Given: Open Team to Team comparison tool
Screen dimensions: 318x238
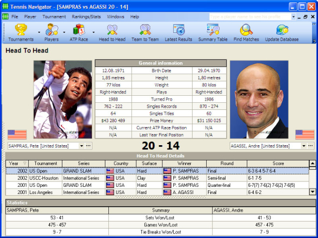Looking at the screenshot, I should 145,32.
